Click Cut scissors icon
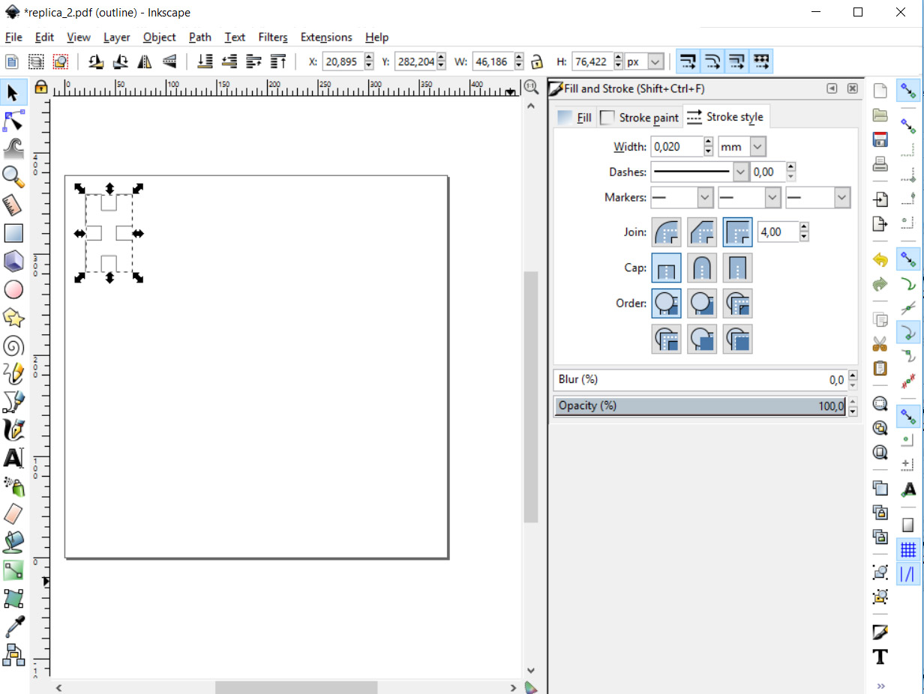924x694 pixels. click(880, 344)
